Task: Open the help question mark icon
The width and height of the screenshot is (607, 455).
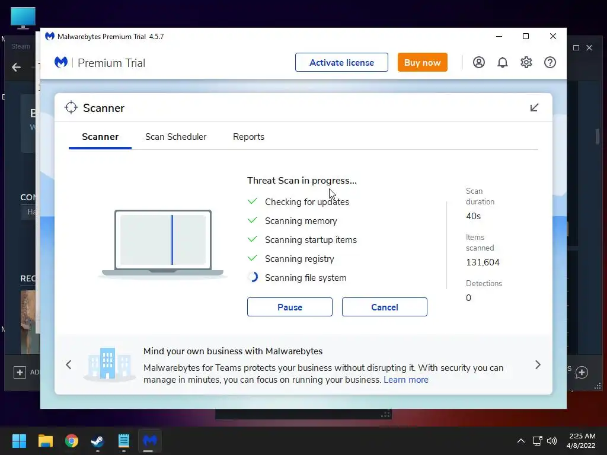Action: coord(550,62)
